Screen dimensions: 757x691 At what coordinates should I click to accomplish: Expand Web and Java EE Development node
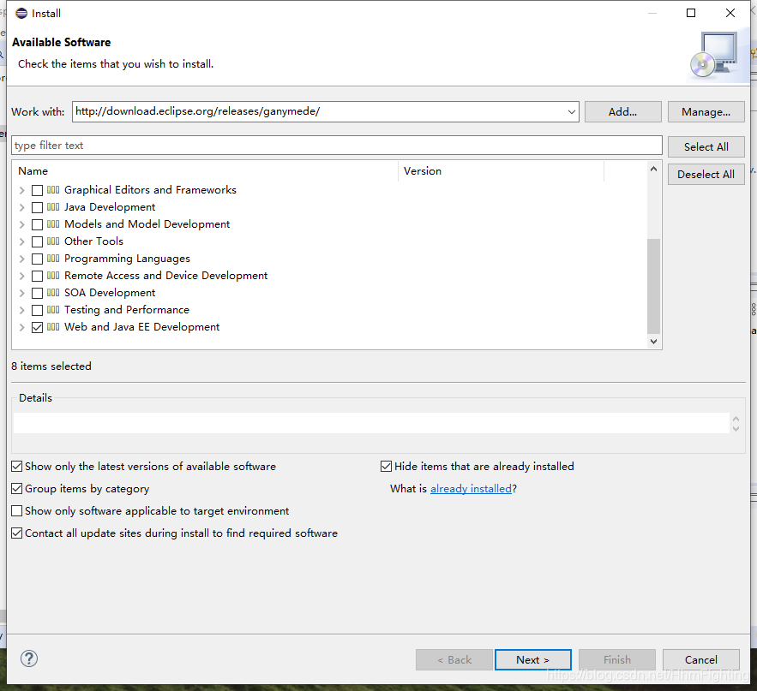pos(21,327)
